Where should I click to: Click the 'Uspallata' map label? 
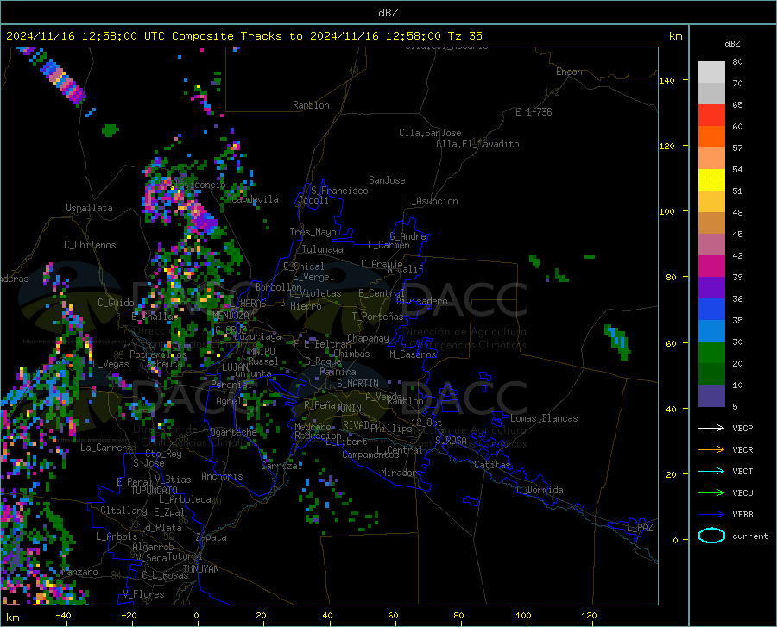(89, 209)
